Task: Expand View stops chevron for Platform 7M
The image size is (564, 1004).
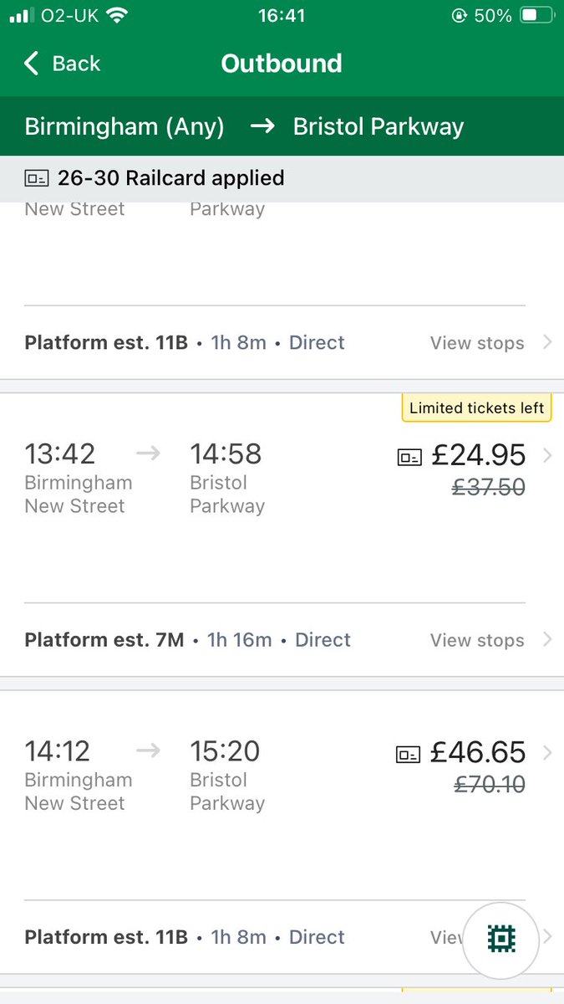Action: pos(547,640)
